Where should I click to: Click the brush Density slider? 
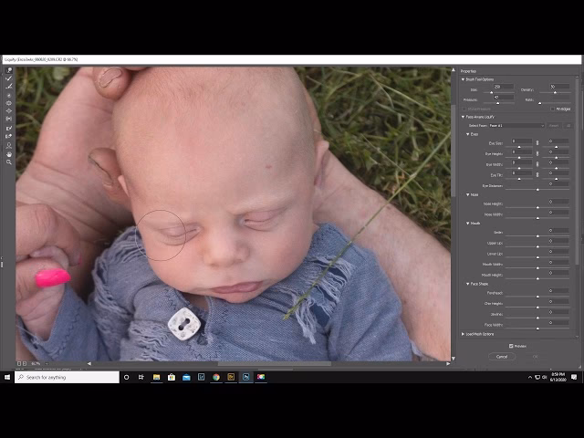pos(555,92)
